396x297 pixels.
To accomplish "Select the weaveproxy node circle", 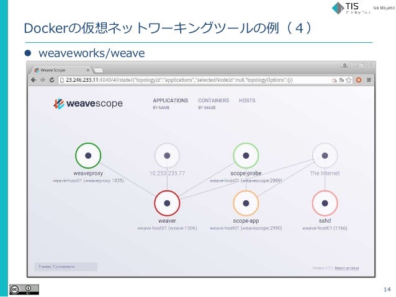I will 88,156.
